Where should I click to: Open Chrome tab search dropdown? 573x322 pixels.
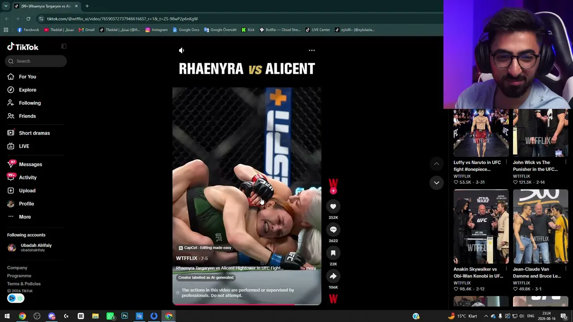coord(6,6)
